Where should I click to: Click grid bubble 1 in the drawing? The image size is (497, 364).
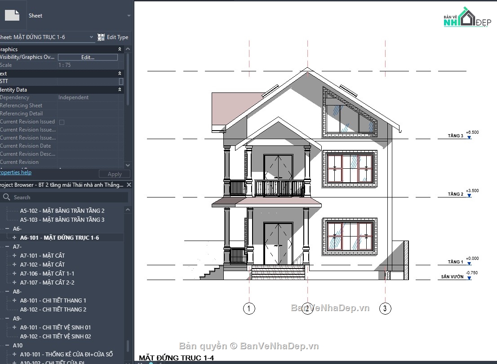[249, 308]
